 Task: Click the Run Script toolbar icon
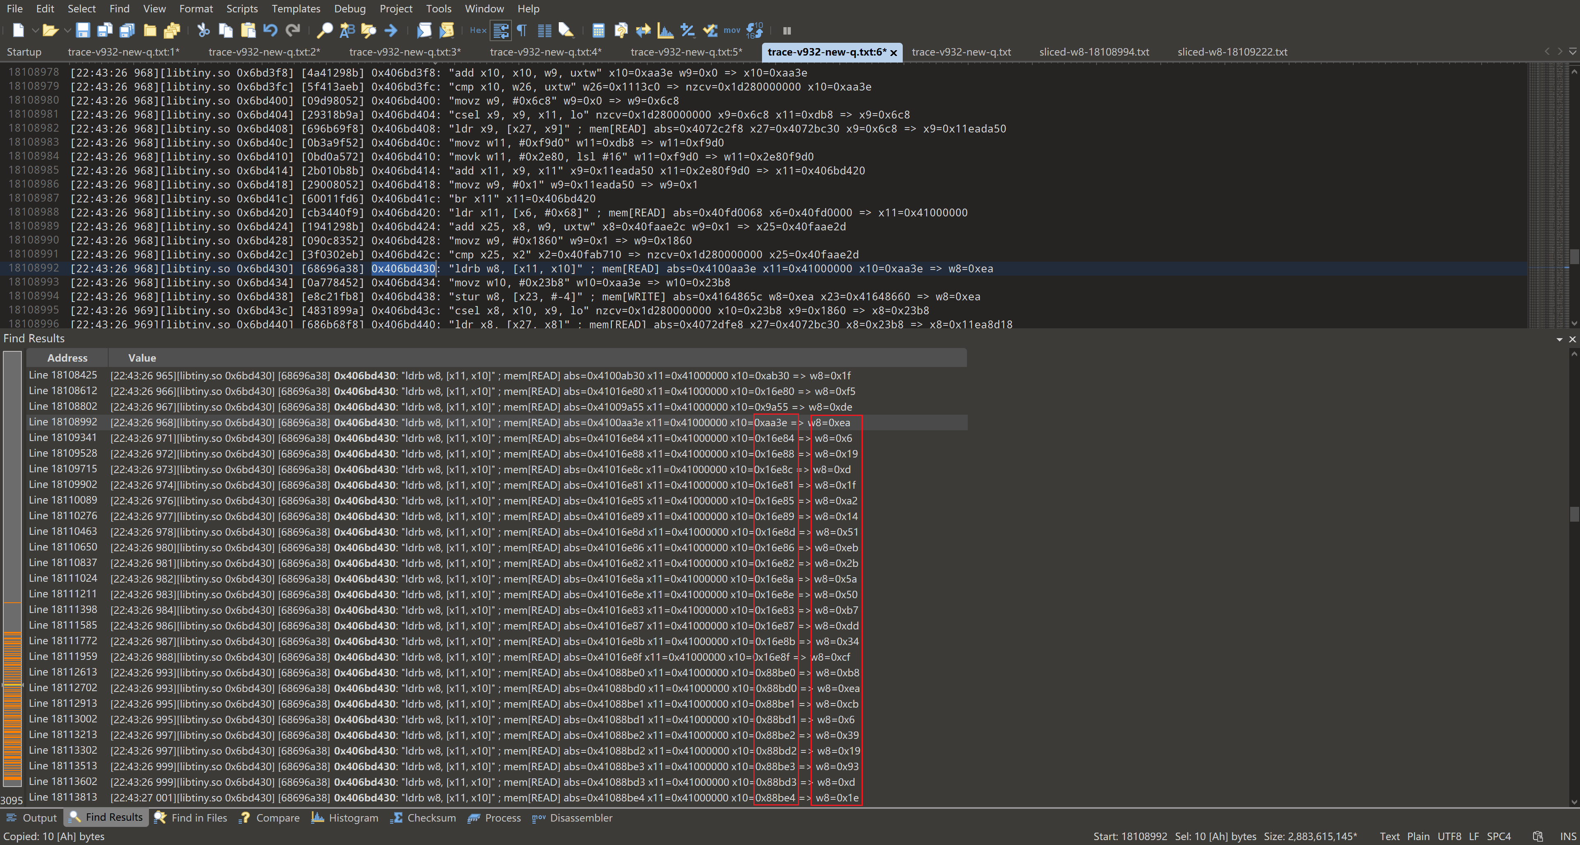tap(424, 30)
